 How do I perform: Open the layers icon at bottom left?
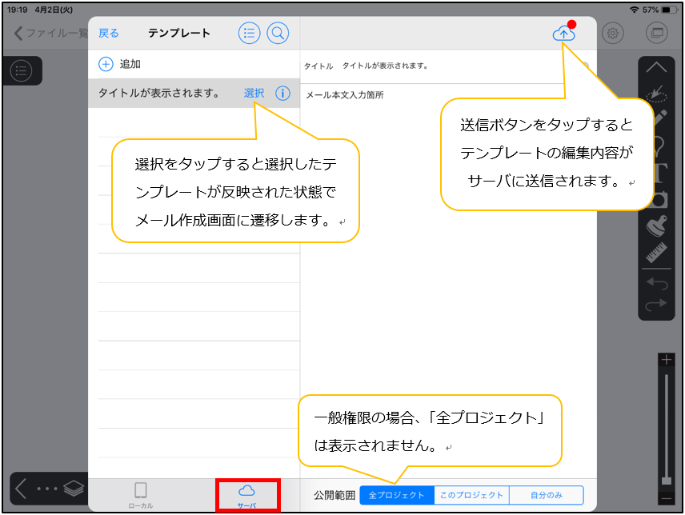(x=74, y=489)
